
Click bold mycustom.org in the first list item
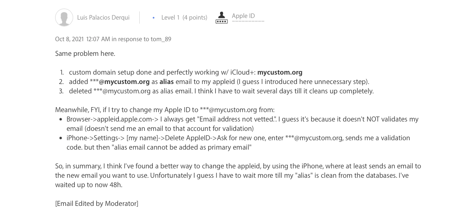point(280,72)
